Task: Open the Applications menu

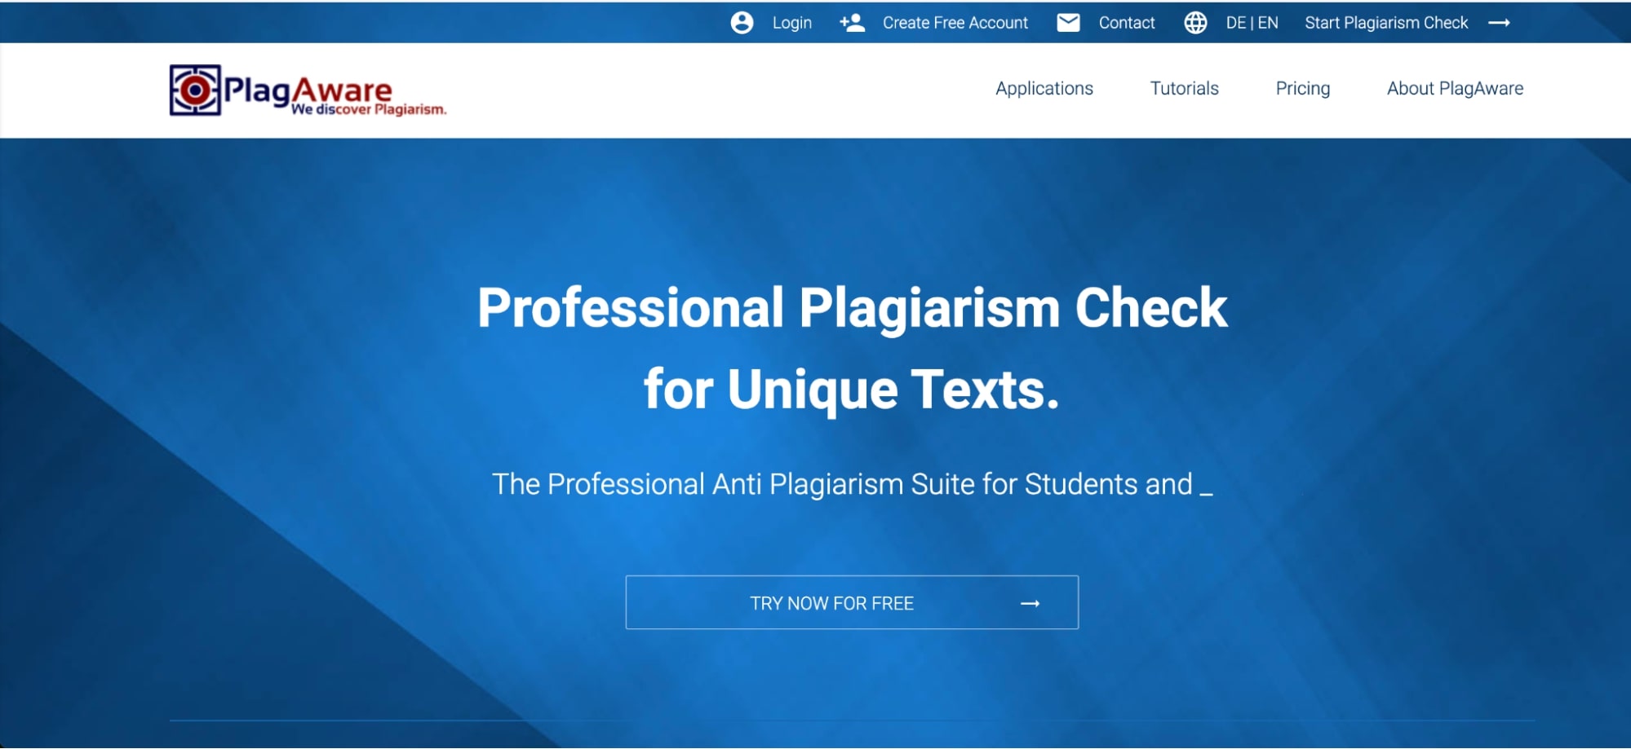Action: point(1044,88)
